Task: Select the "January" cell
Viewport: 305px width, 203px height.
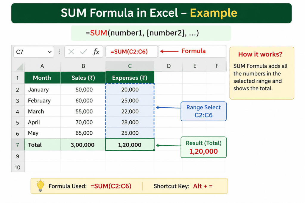Action: tap(42, 89)
